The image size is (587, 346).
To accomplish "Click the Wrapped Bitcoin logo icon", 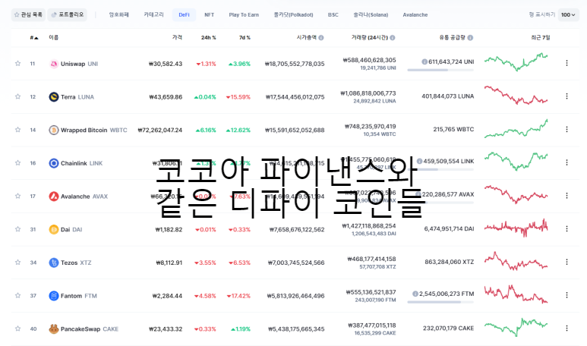I will pos(53,131).
